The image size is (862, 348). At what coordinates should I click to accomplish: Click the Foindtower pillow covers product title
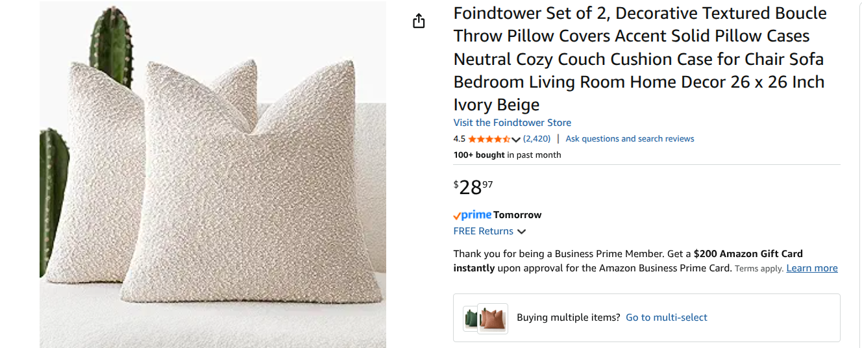pos(639,59)
